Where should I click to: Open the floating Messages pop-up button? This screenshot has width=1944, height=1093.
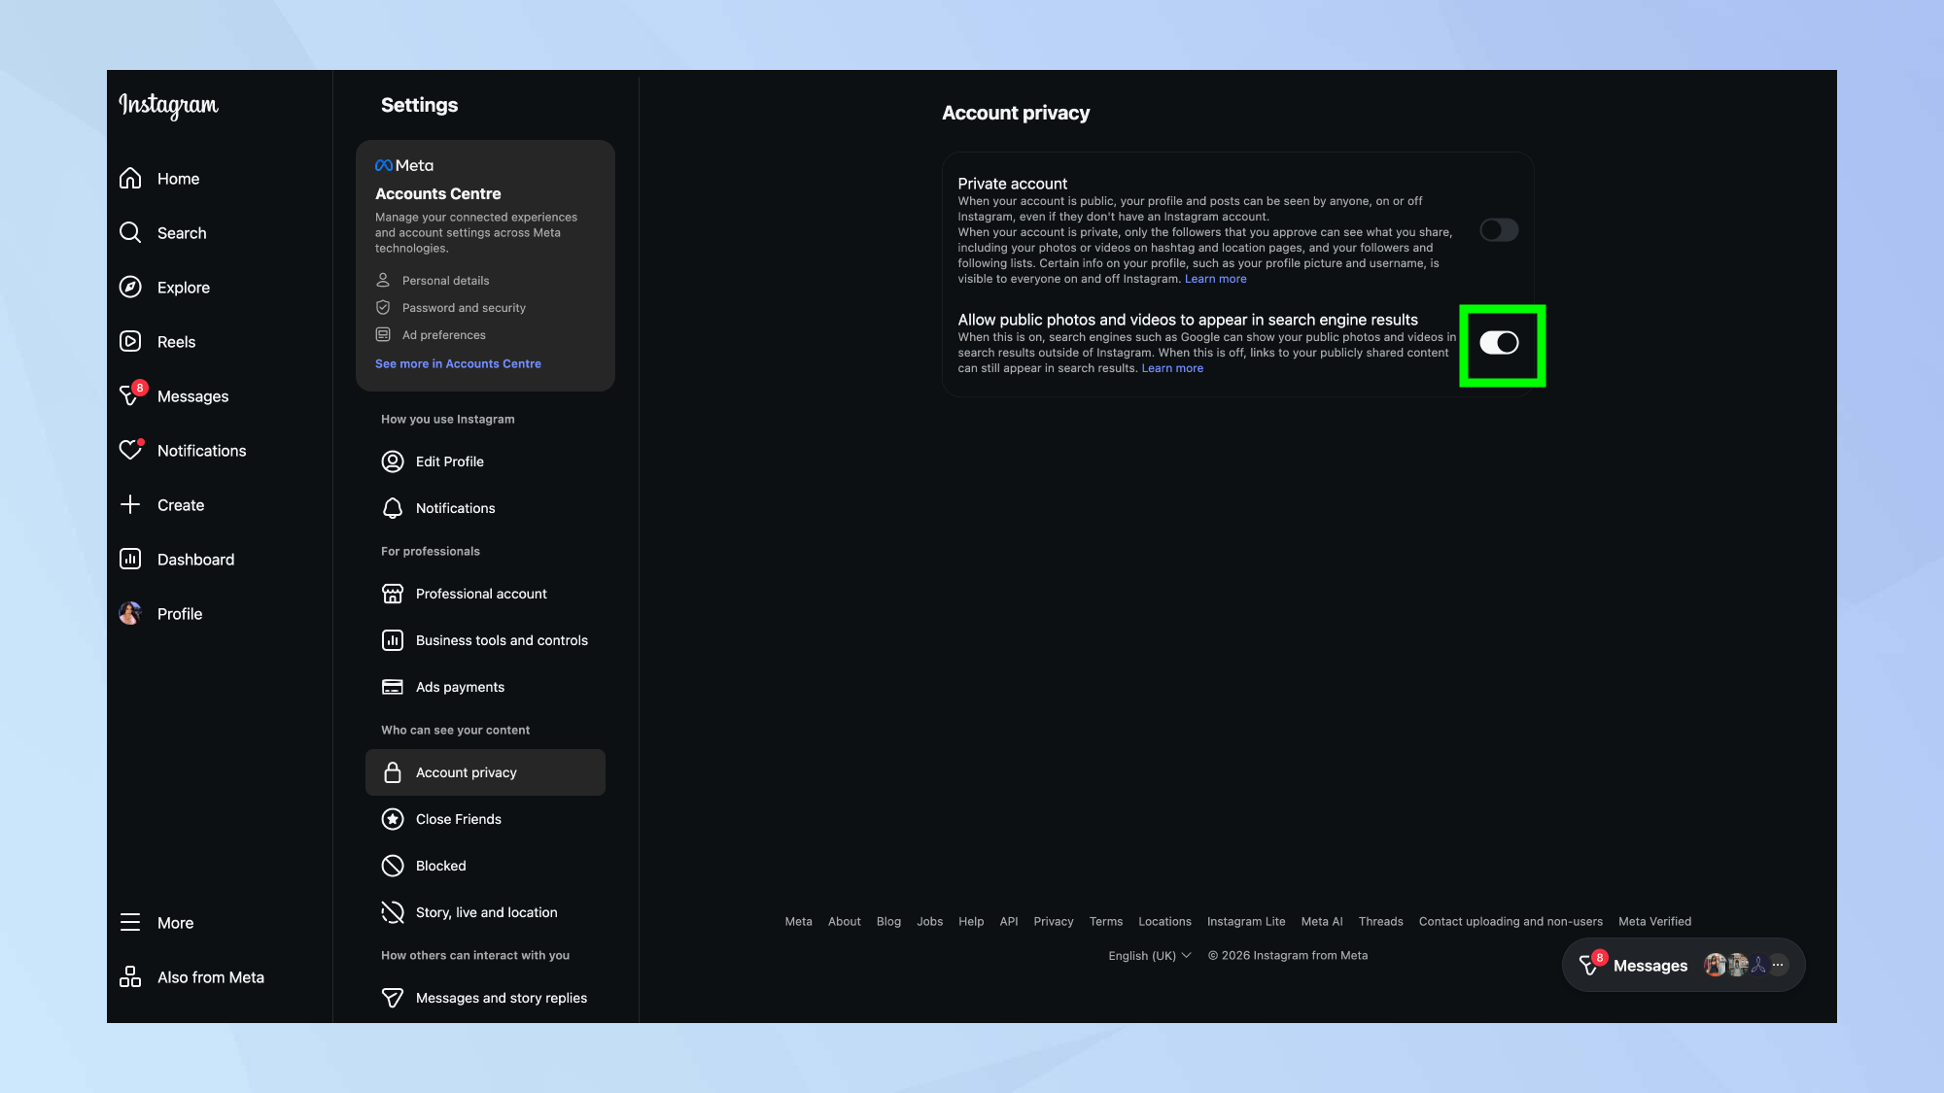(1649, 966)
